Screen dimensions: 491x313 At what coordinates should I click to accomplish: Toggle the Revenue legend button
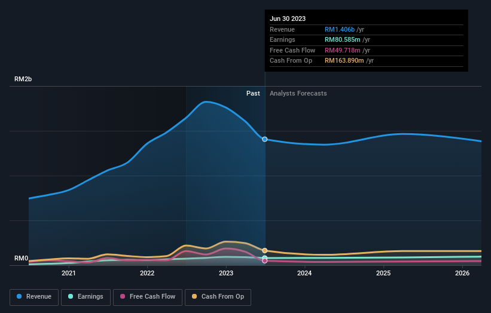34,297
